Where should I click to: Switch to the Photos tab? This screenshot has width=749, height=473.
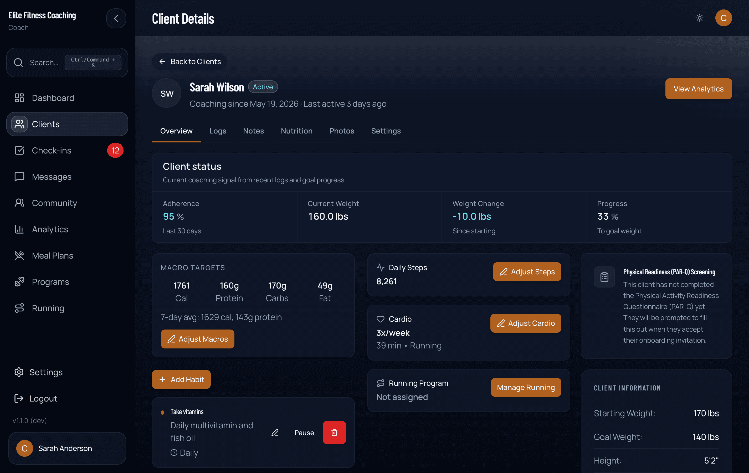pos(342,131)
